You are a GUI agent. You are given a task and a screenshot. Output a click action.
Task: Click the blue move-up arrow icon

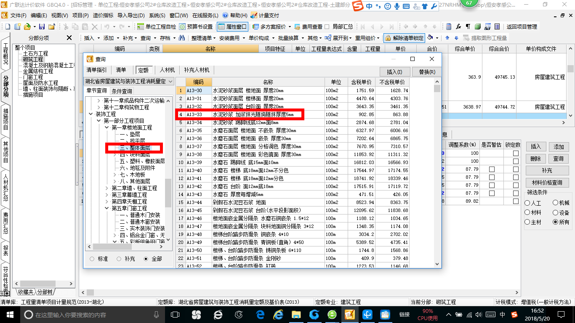[x=447, y=38]
